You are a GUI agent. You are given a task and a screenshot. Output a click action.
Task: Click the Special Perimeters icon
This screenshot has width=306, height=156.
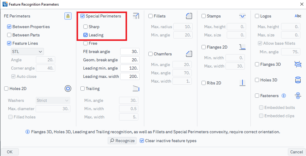136,16
